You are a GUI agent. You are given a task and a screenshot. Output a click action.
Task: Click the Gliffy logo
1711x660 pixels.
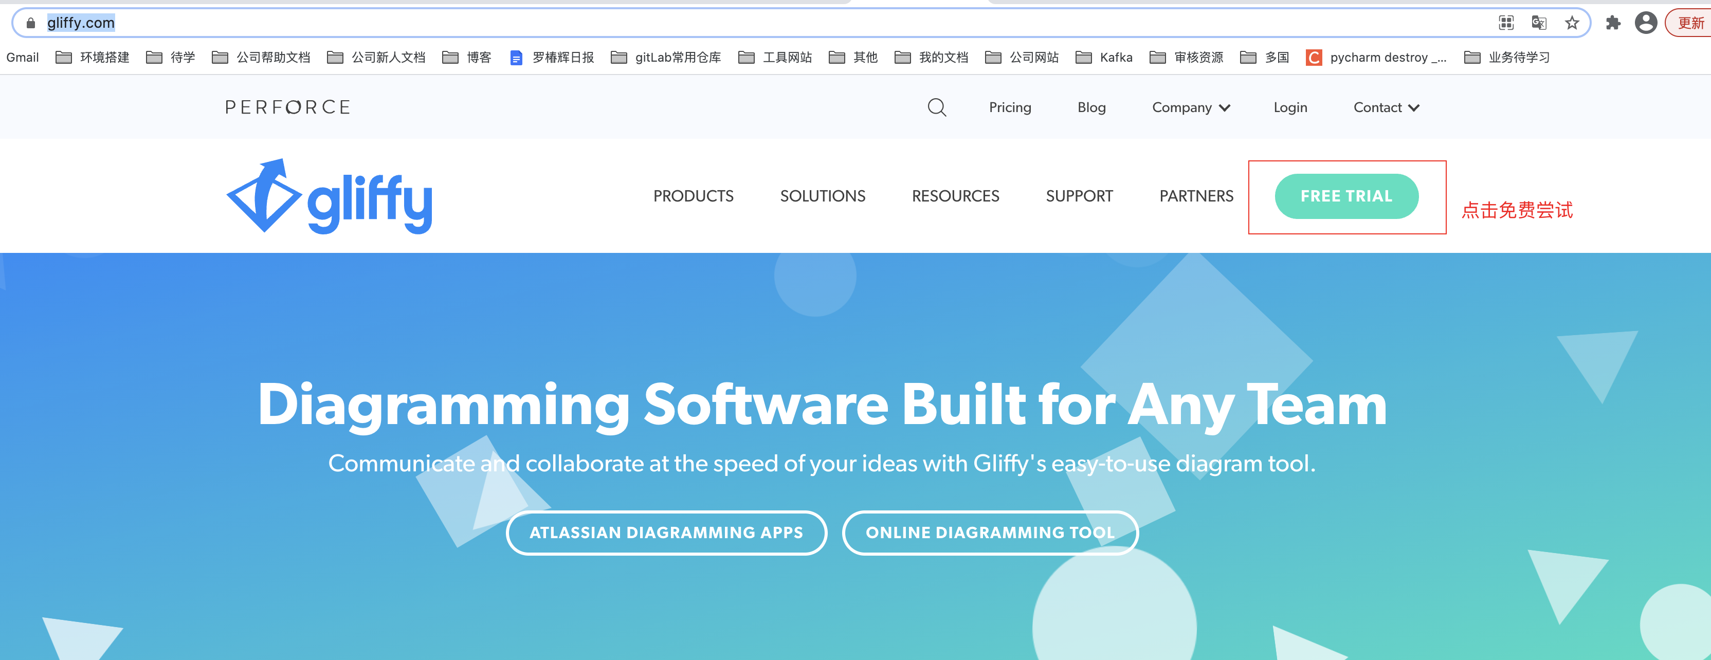click(330, 196)
